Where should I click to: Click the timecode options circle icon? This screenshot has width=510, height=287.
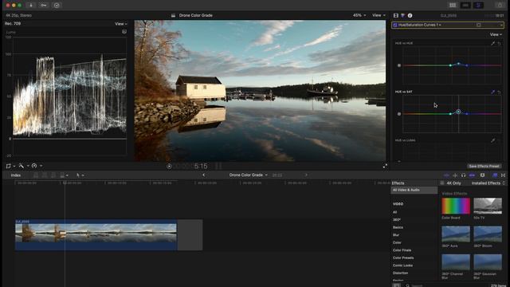pos(169,167)
